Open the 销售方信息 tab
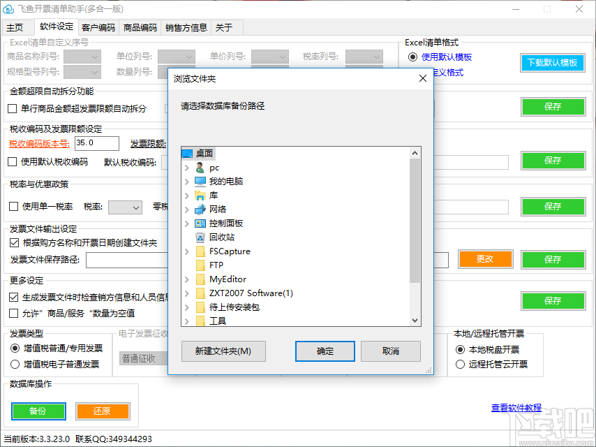596x447 pixels. tap(186, 28)
